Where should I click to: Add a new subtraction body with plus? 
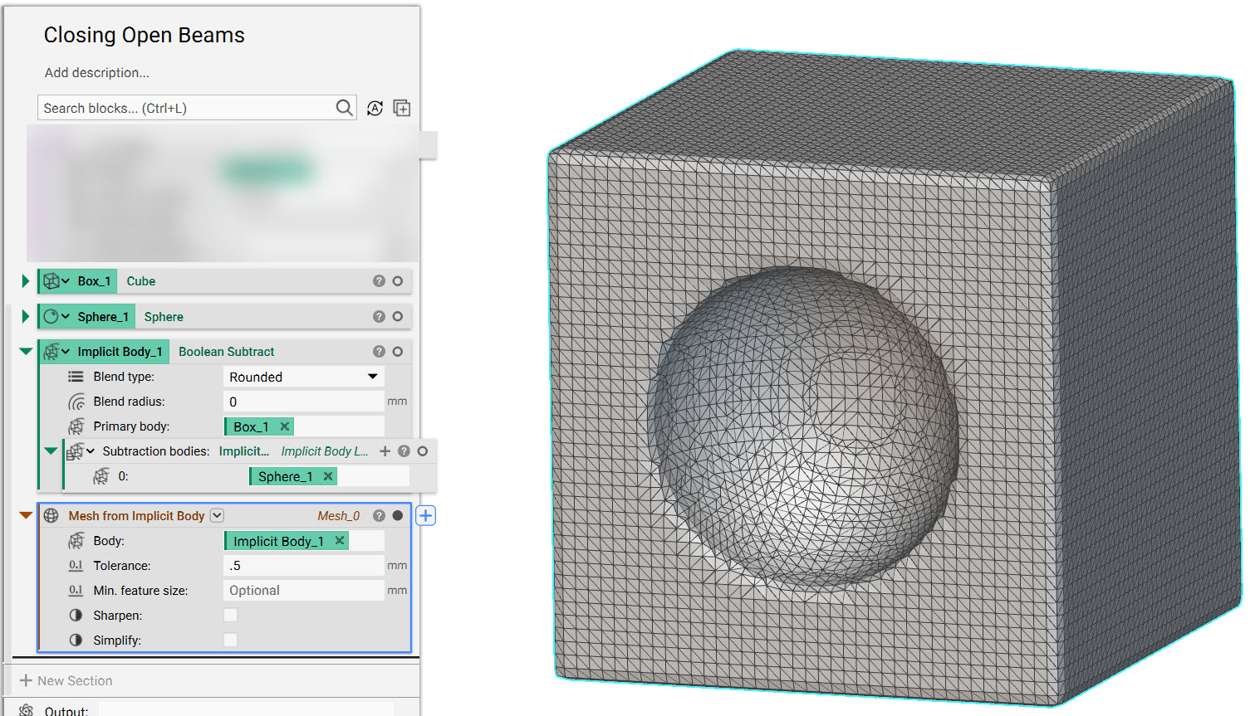click(x=385, y=451)
